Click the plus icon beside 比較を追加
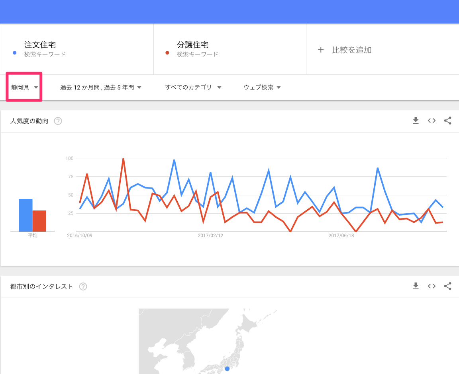The width and height of the screenshot is (459, 374). pyautogui.click(x=321, y=50)
